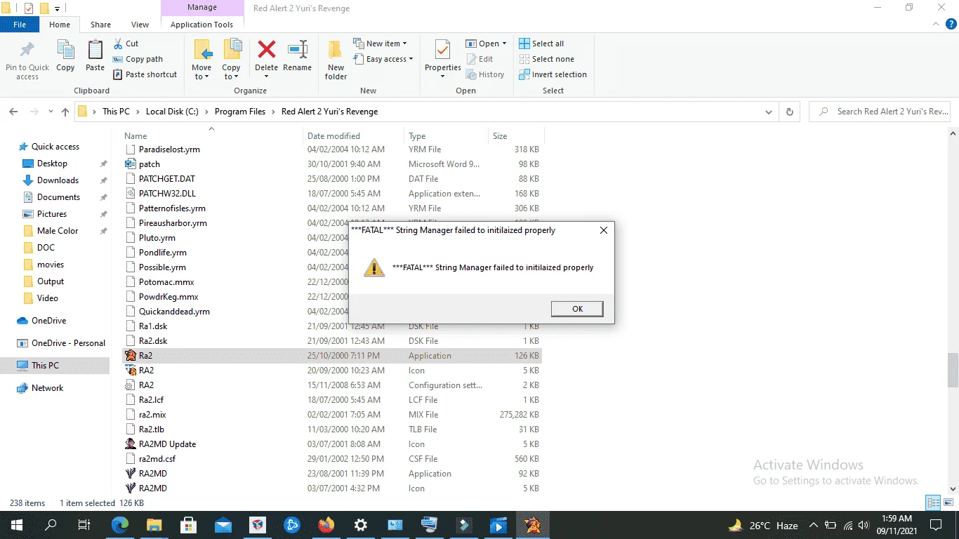The width and height of the screenshot is (959, 539).
Task: Click the vertical scrollbar of the file list
Action: [953, 369]
